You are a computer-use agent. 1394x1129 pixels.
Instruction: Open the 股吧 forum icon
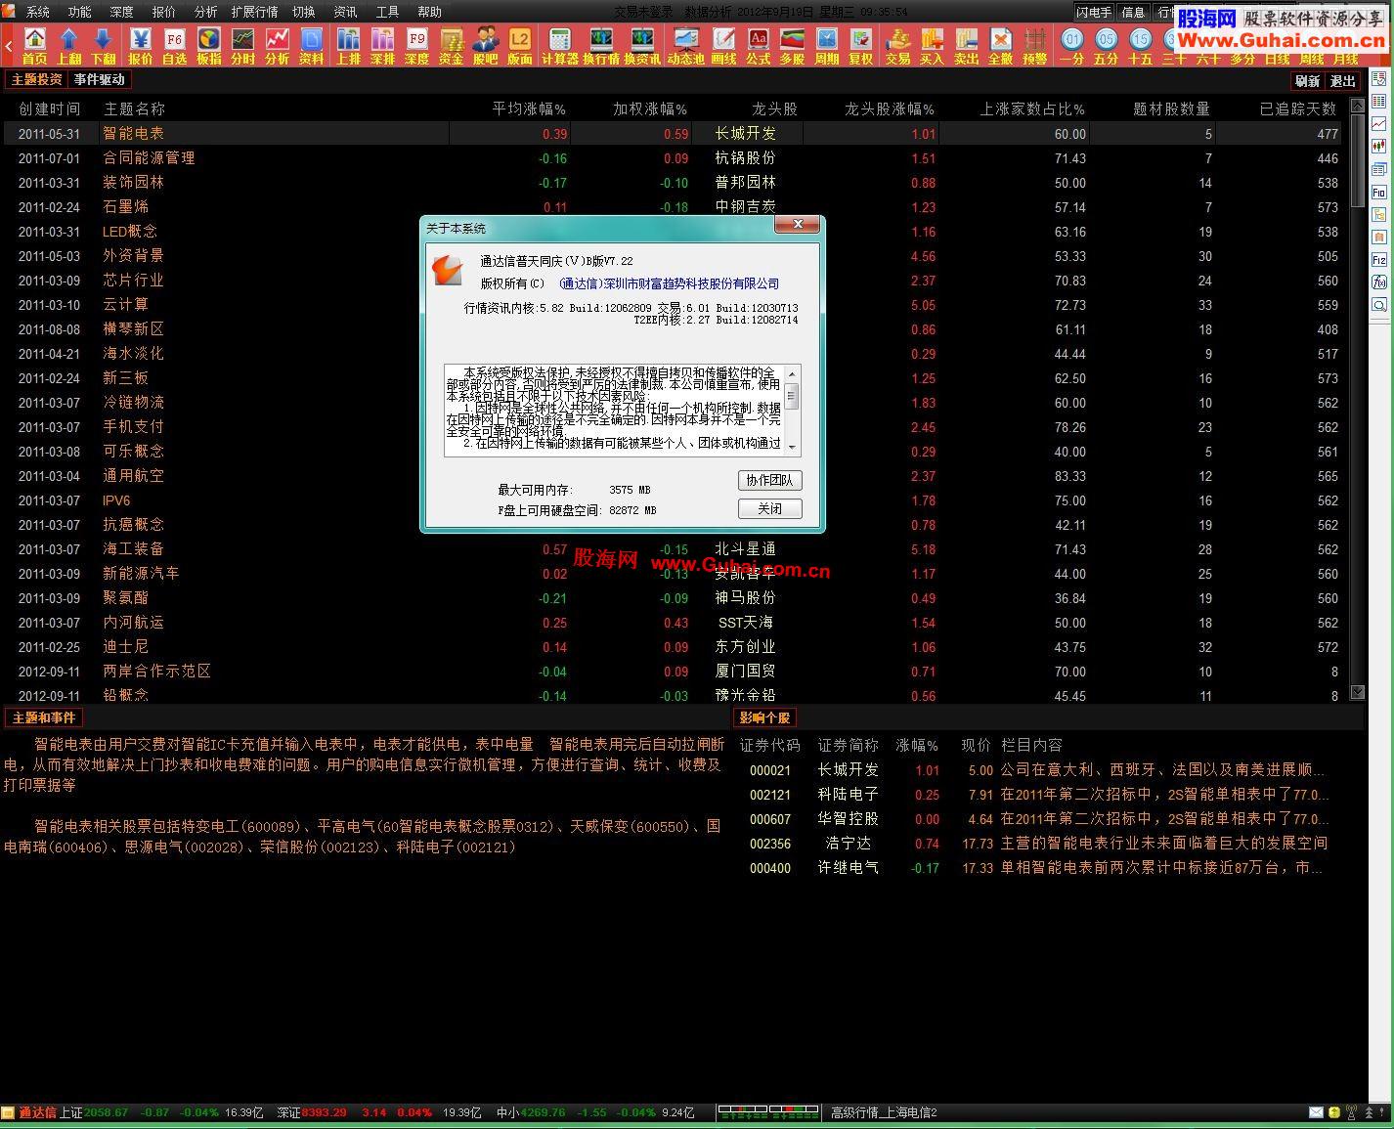(485, 46)
